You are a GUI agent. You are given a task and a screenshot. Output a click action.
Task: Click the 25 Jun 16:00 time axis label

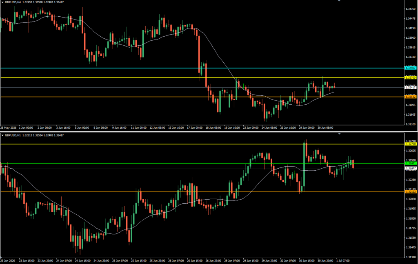(x=288, y=128)
